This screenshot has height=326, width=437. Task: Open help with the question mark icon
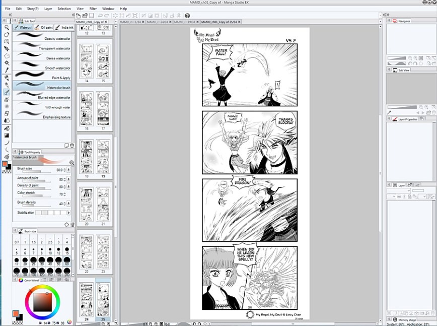[x=187, y=16]
